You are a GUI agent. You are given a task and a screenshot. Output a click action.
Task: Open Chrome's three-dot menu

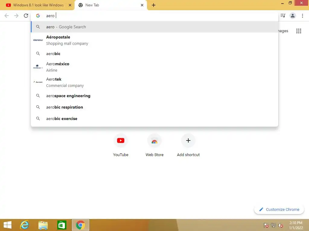(x=302, y=16)
